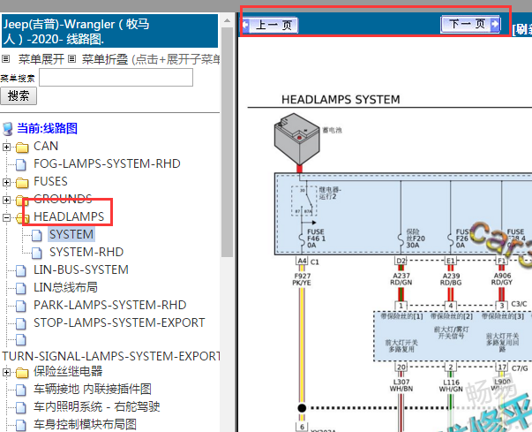This screenshot has height=432, width=532.
Task: Click the PARK-LAMPS-SYSTEM-RHD document icon
Action: (x=21, y=306)
